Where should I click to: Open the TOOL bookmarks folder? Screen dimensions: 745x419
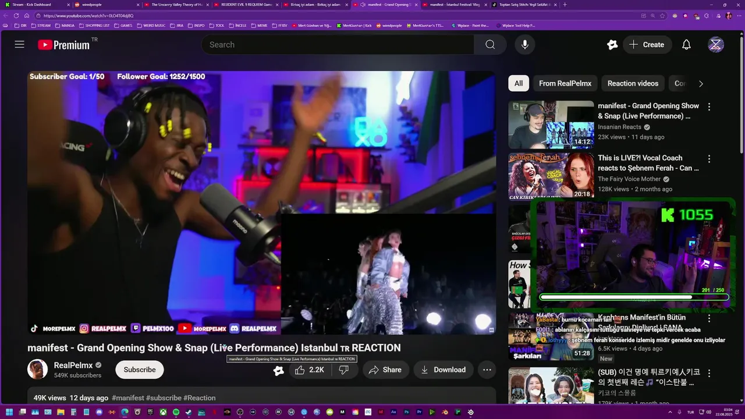[217, 26]
